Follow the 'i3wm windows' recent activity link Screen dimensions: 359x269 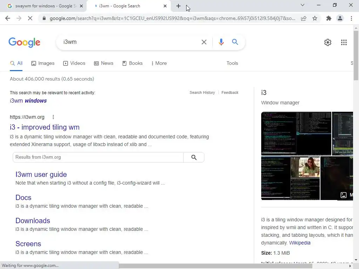pyautogui.click(x=28, y=101)
